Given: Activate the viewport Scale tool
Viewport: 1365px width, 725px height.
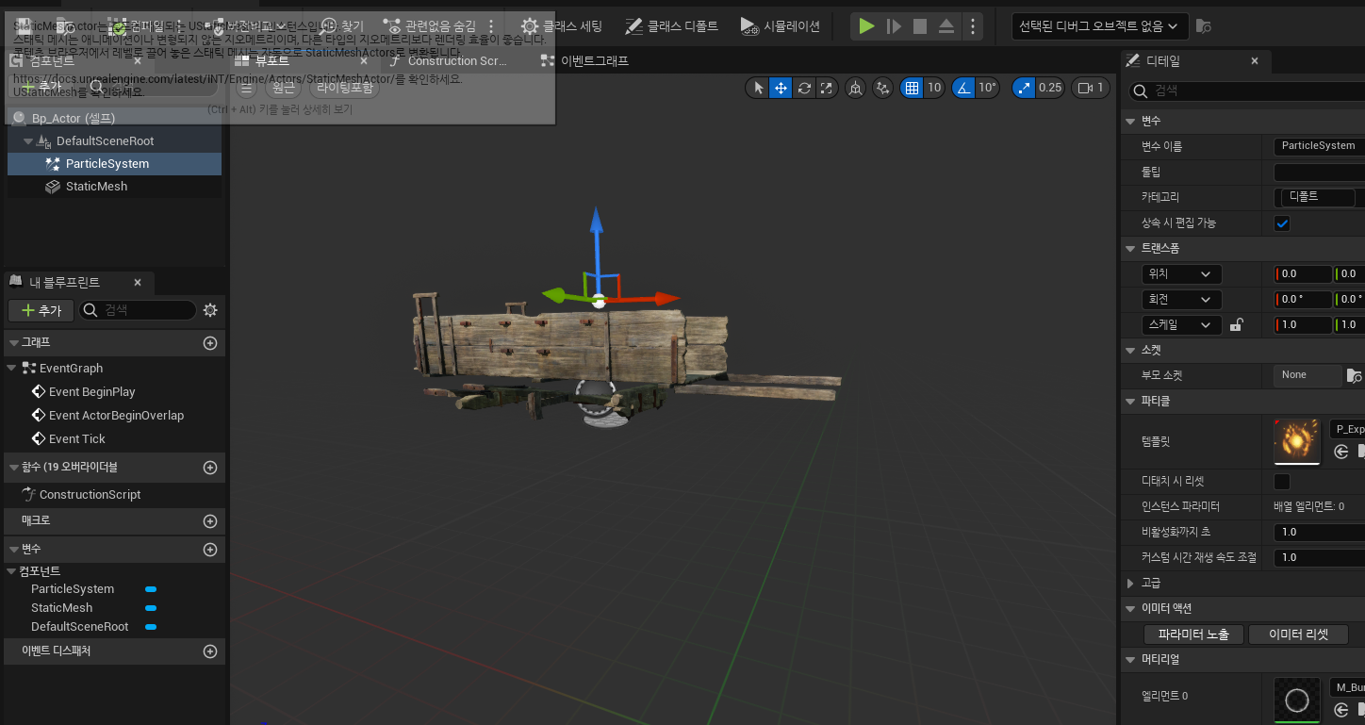Looking at the screenshot, I should pos(827,88).
